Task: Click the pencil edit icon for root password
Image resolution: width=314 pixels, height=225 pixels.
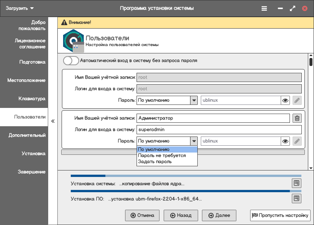Action: [x=297, y=100]
